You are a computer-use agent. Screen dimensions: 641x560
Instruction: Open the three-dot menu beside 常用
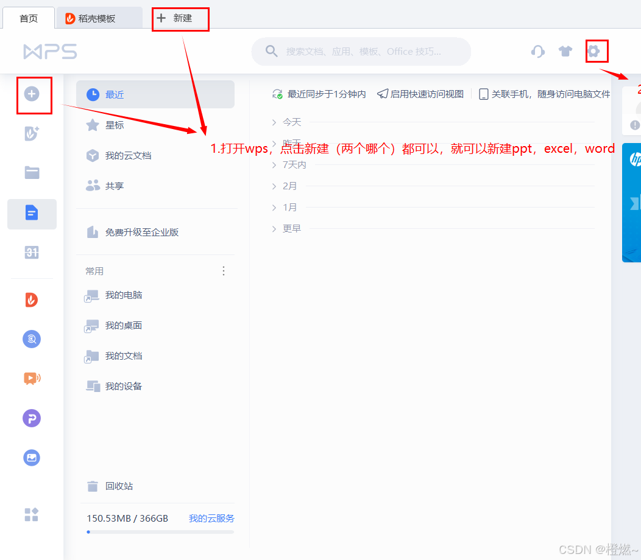224,271
